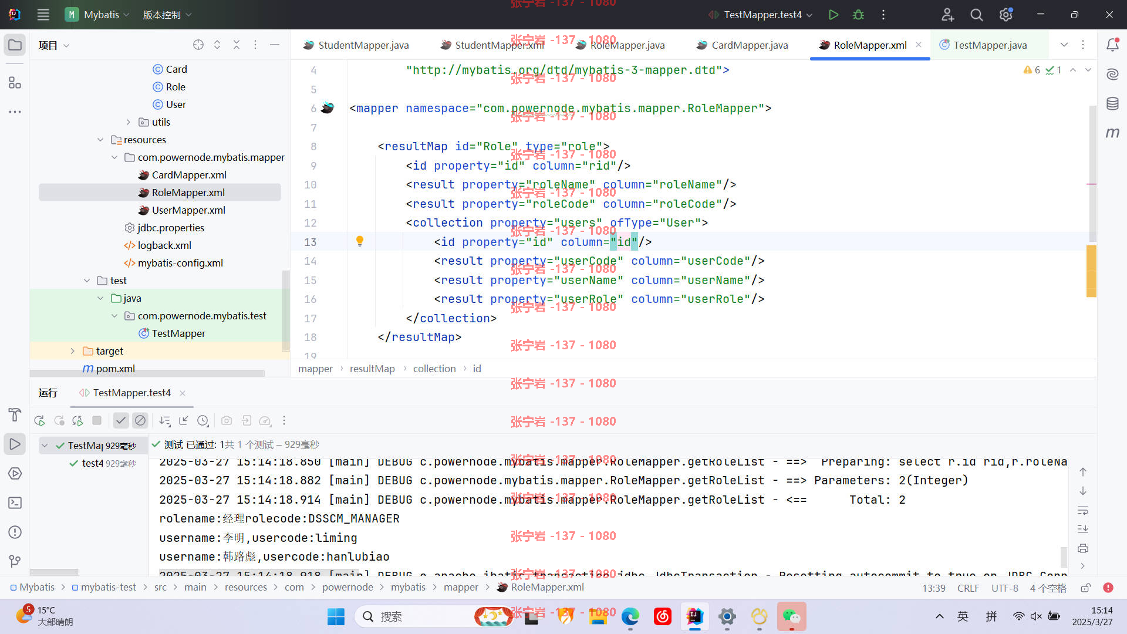Open the Mybatis project dropdown

click(97, 15)
